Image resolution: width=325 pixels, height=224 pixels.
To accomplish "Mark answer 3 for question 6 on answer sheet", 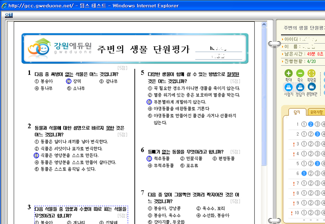I will tap(317, 173).
